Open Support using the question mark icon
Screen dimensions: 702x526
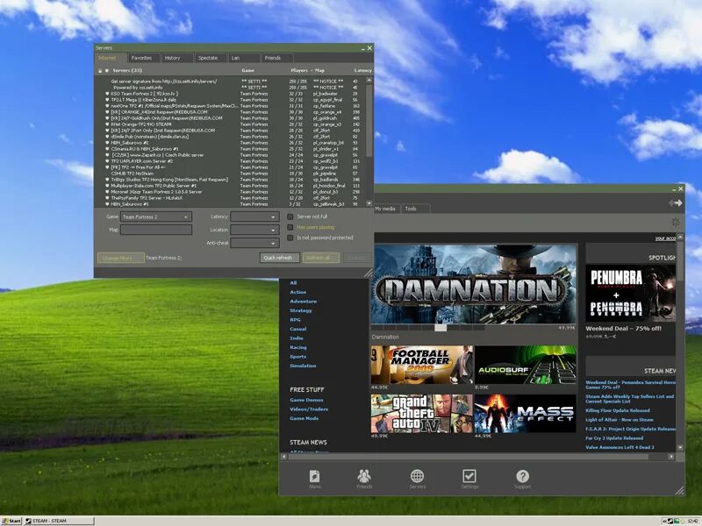(523, 477)
